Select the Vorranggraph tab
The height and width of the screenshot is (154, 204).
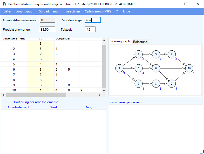coord(120,41)
